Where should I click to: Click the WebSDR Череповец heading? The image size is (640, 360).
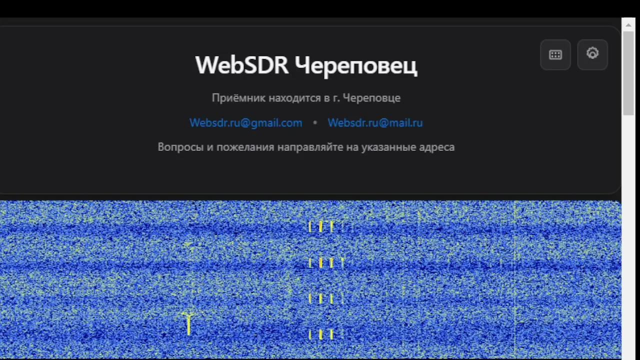306,65
